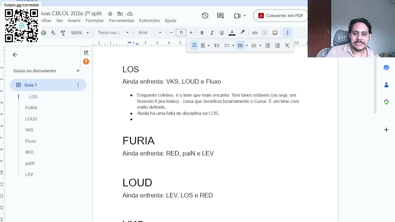Viewport: 395px width, 222px height.
Task: Open the three-dot more options toolbar button
Action: [x=287, y=33]
